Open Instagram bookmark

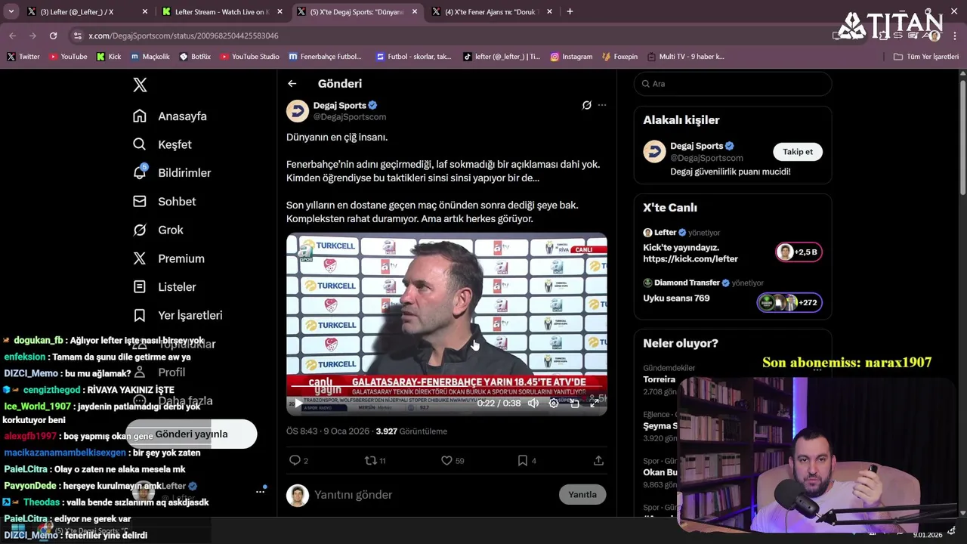571,57
